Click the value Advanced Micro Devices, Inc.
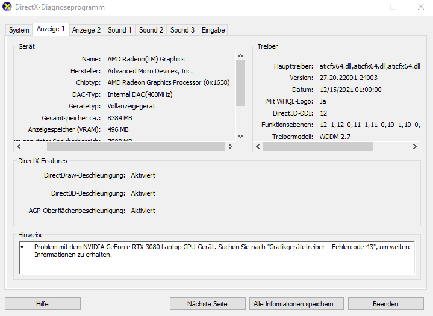The height and width of the screenshot is (316, 433). tap(150, 71)
